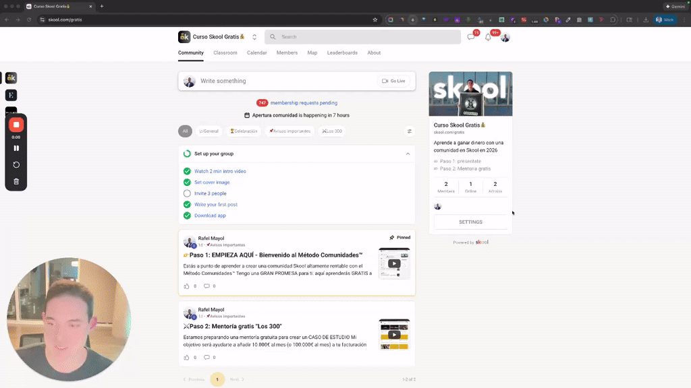
Task: Filter posts by Los 300 category
Action: point(332,131)
